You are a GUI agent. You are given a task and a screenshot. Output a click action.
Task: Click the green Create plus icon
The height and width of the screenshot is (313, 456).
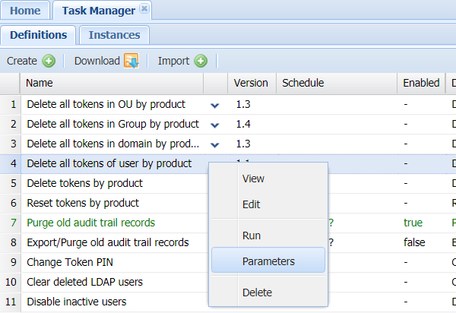click(x=49, y=61)
